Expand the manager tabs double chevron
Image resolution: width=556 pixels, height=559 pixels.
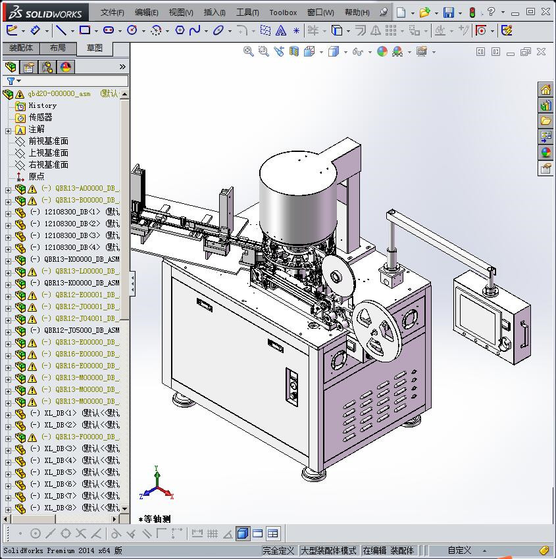coord(122,66)
